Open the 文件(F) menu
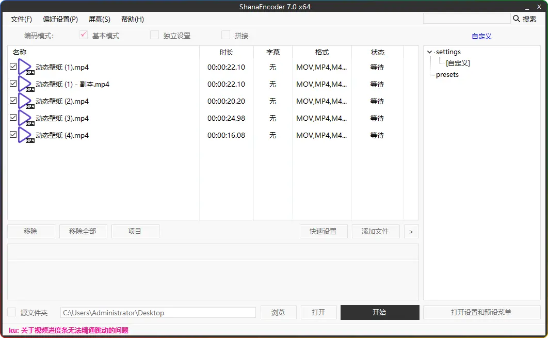This screenshot has height=338, width=548. pyautogui.click(x=21, y=19)
